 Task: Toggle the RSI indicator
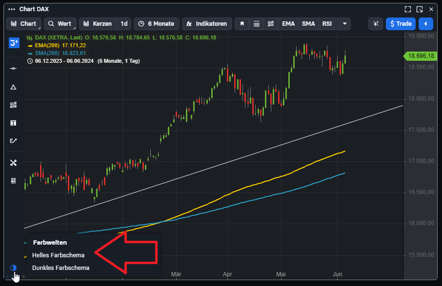pyautogui.click(x=327, y=24)
